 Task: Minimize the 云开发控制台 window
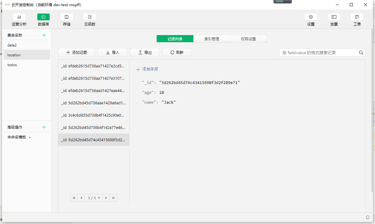(337, 5)
